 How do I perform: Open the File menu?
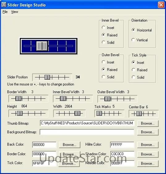(5, 12)
